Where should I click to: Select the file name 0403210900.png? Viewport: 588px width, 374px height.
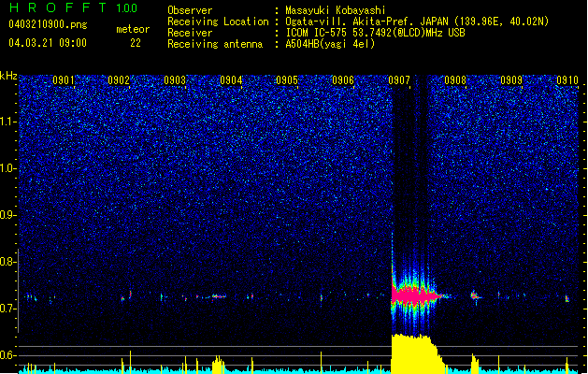(x=48, y=24)
